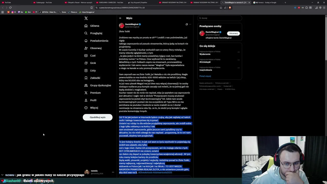The image size is (327, 184).
Task: Click the browser forward arrow
Action: 6,8
